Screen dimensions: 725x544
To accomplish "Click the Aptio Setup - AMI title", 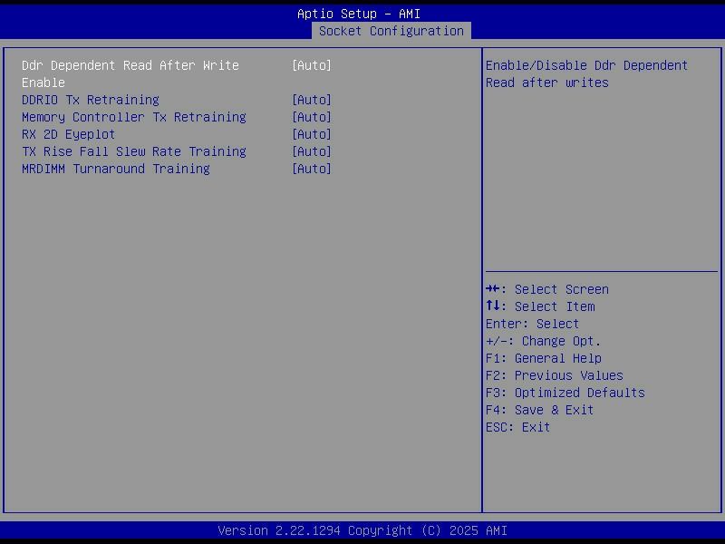I will click(359, 14).
